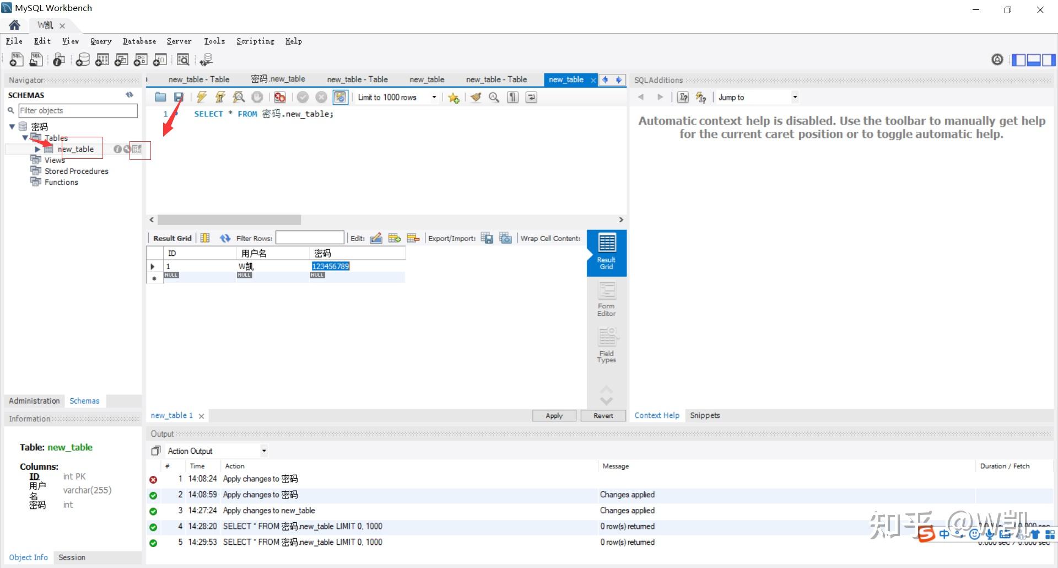The width and height of the screenshot is (1058, 568).
Task: Open the Snippets tab
Action: click(x=705, y=415)
